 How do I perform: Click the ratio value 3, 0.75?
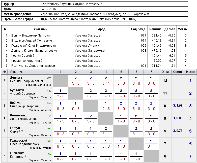(178, 131)
